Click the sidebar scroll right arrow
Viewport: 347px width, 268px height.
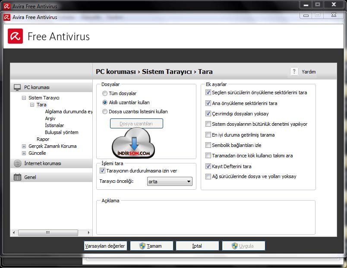pos(88,233)
